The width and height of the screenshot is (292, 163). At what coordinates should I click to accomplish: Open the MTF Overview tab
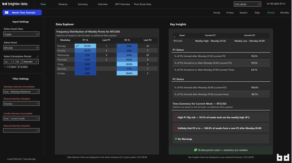pos(122,4)
